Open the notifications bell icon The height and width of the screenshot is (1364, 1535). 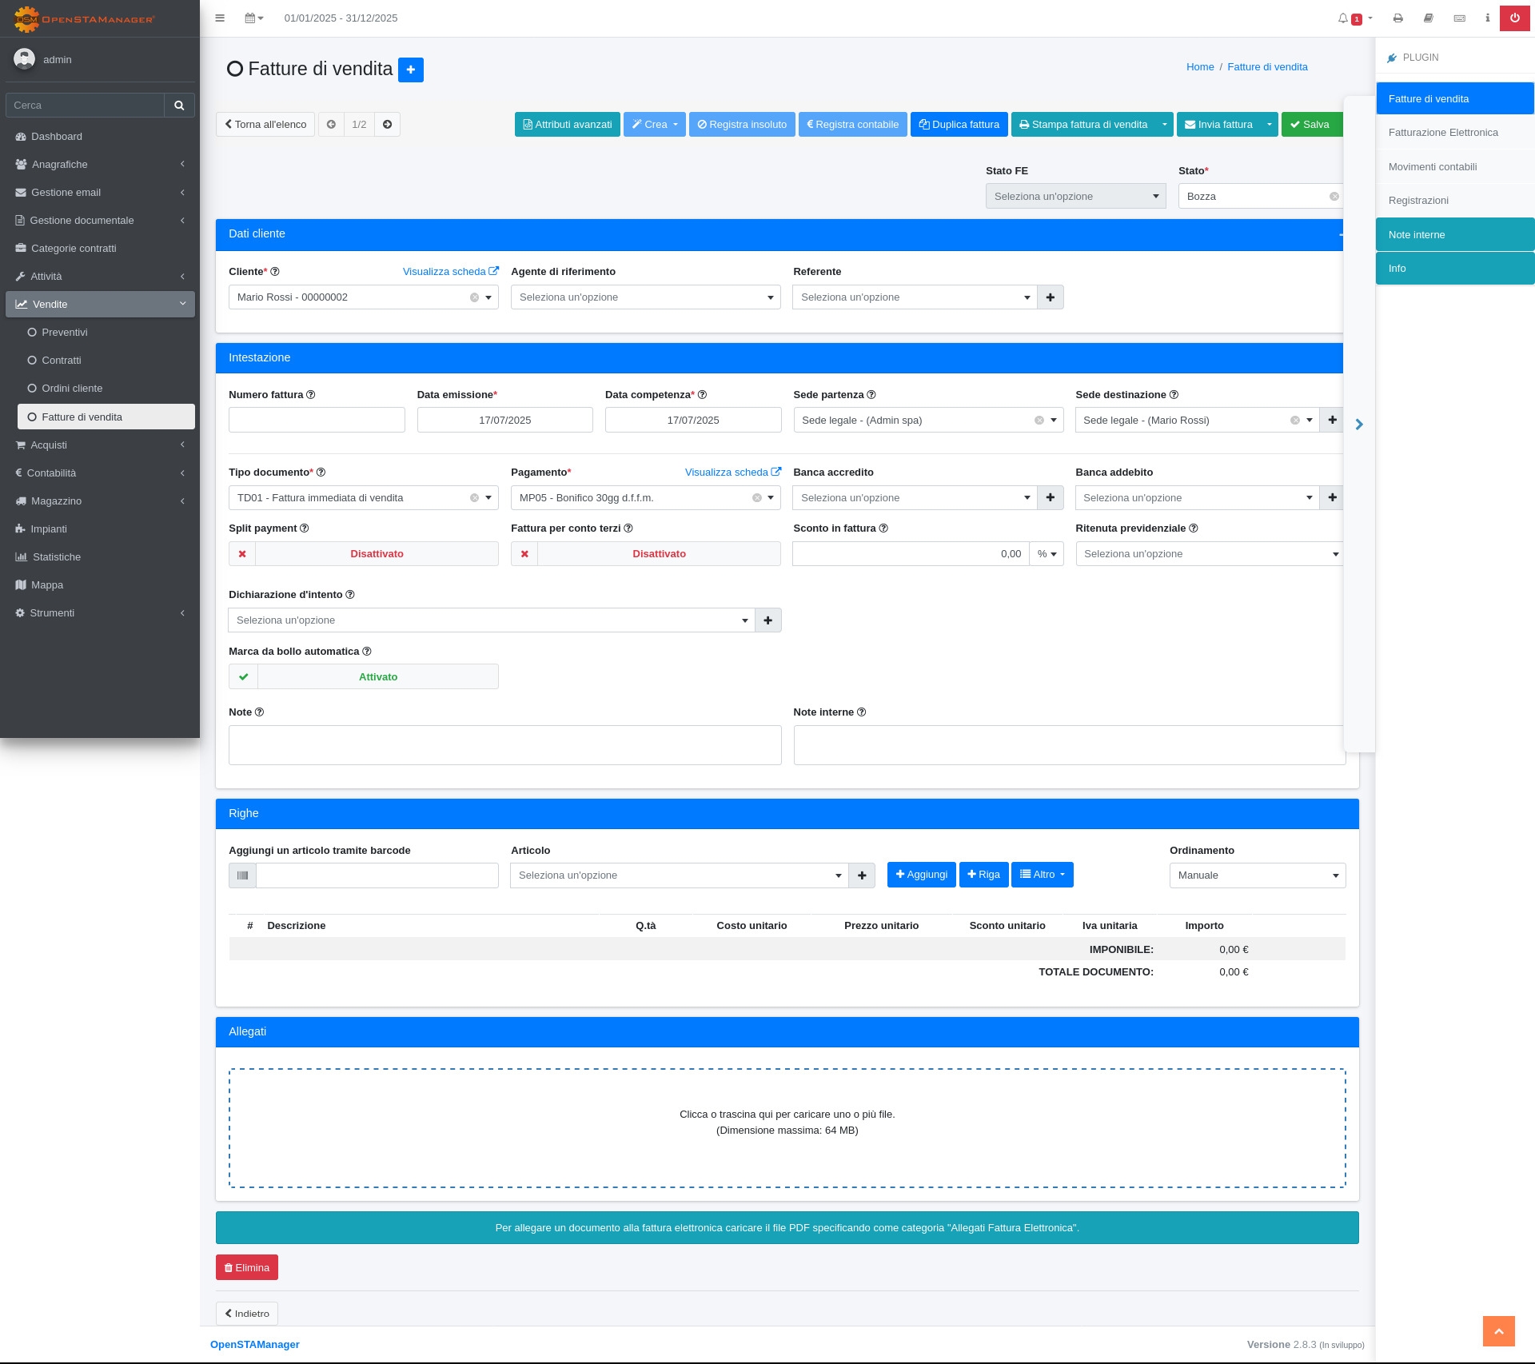[1344, 18]
